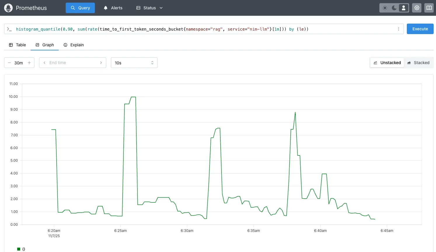Navigate to the Query page
436x252 pixels.
click(x=80, y=8)
